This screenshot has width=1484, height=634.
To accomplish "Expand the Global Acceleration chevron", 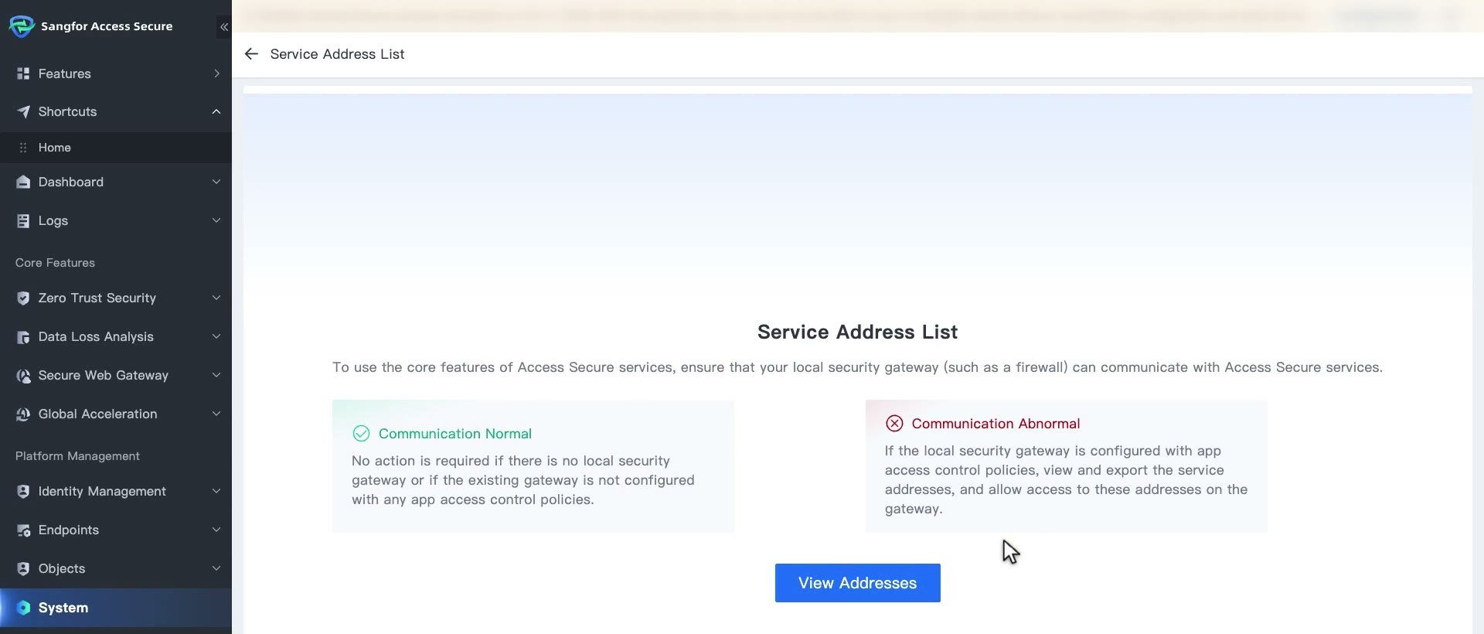I will coord(216,414).
